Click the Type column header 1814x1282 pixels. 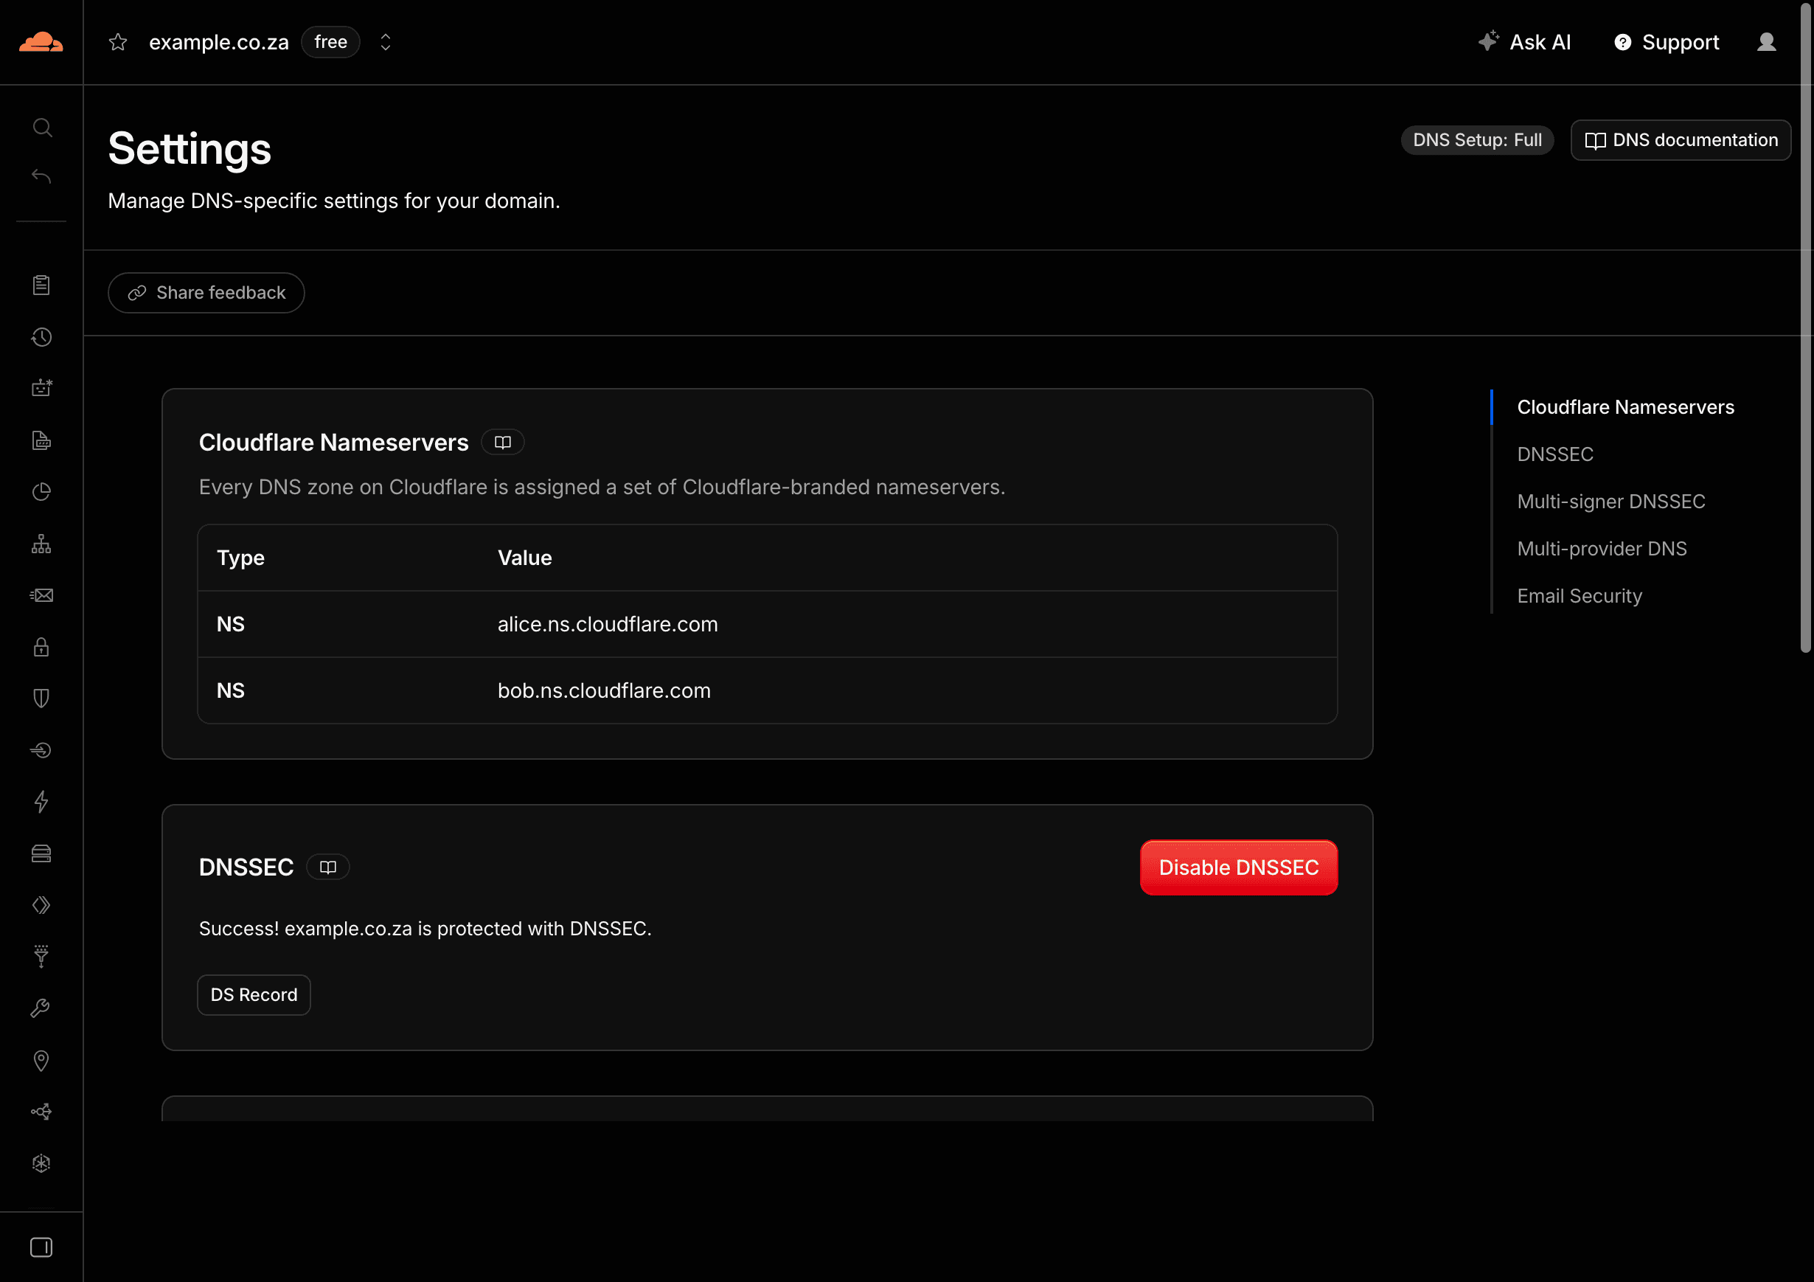coord(240,558)
